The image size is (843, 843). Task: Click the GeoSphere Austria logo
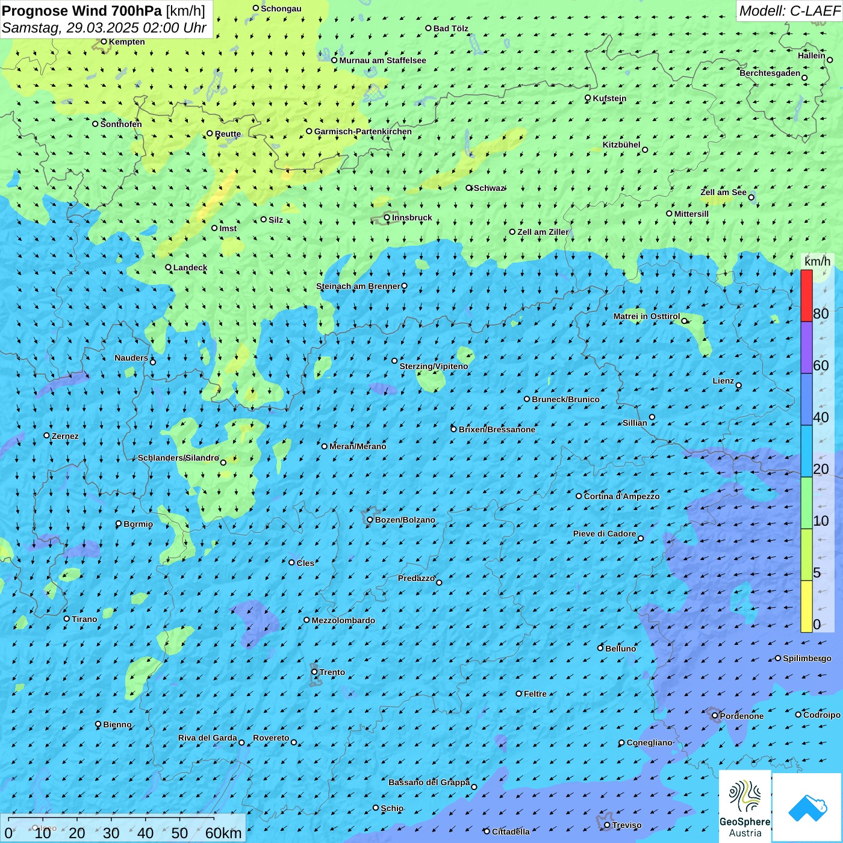(x=745, y=807)
